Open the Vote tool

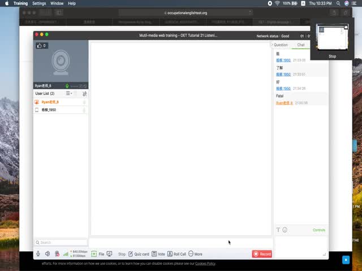(x=158, y=254)
